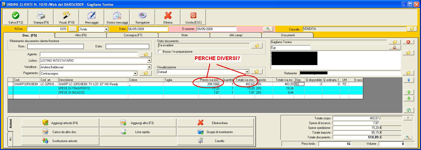Image resolution: width=421 pixels, height=150 pixels.
Task: Open the Altri campi tab
Action: pos(236,35)
